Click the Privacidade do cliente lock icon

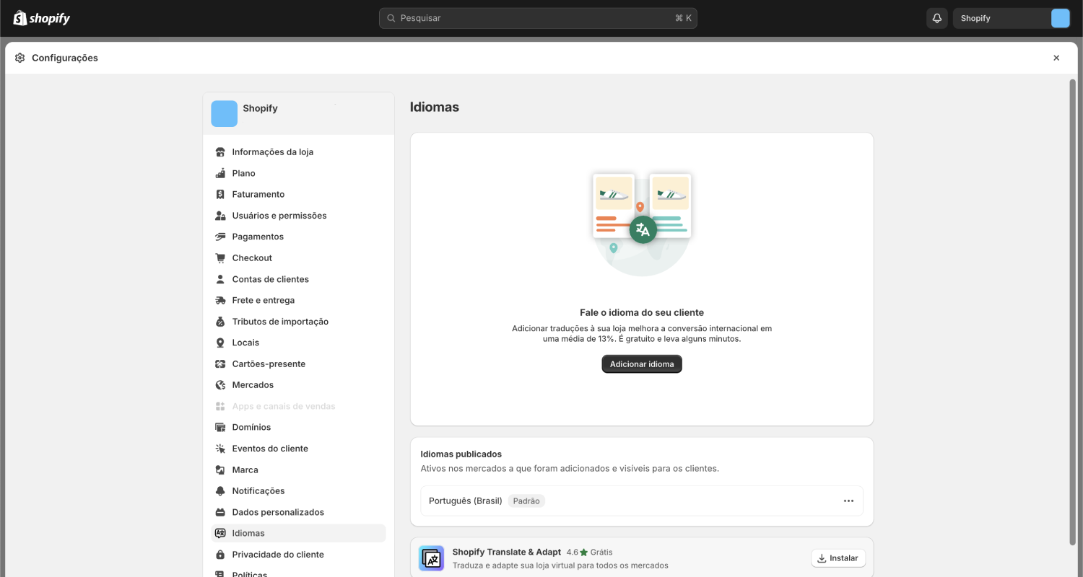[220, 555]
